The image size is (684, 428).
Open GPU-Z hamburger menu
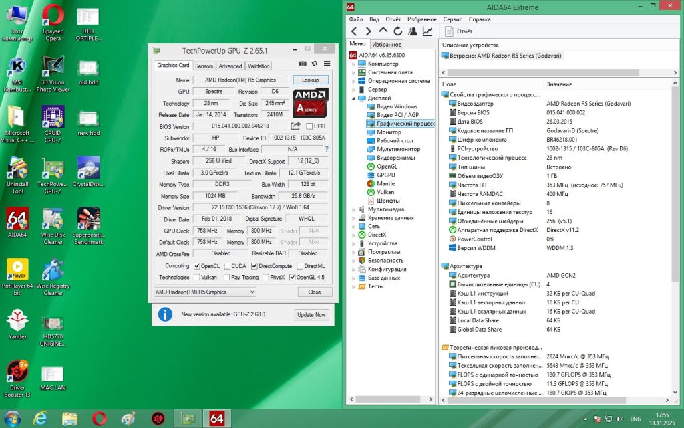[x=327, y=64]
